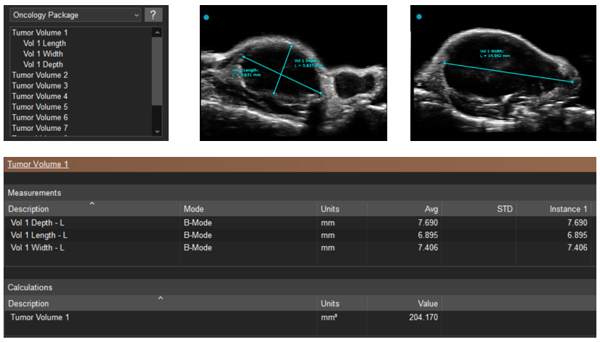Image resolution: width=600 pixels, height=342 pixels.
Task: Select Vol 1 Depth measurement
Action: (x=43, y=64)
